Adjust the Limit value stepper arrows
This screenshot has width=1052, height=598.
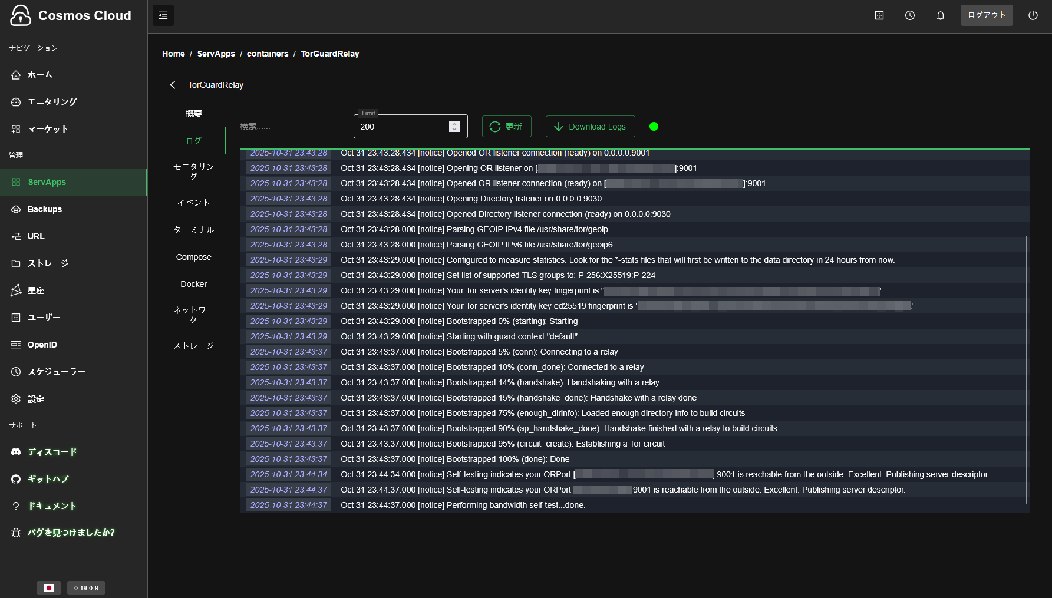coord(454,127)
